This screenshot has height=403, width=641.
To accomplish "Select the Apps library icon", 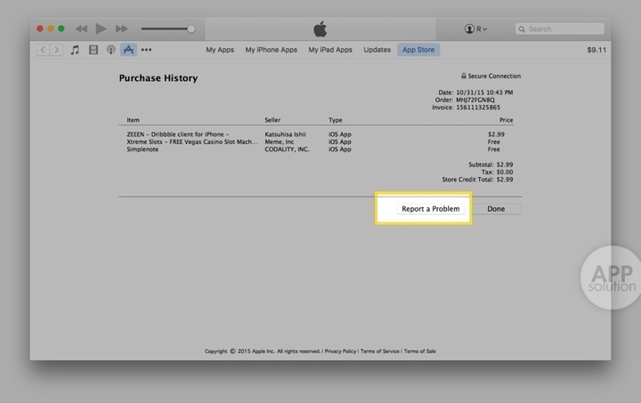I will tap(129, 50).
